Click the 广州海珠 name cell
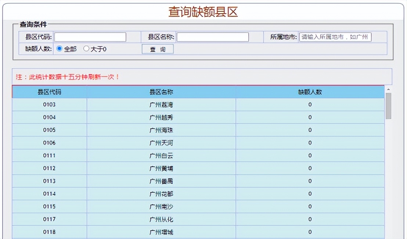407x239 pixels. (x=161, y=130)
